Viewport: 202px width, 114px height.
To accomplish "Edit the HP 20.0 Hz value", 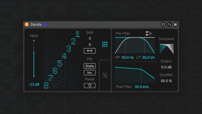I will click(128, 58).
